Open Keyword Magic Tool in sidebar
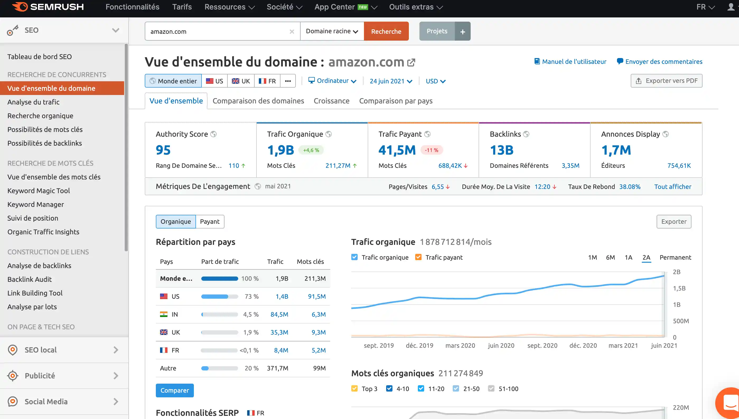Viewport: 739px width, 419px height. [39, 191]
